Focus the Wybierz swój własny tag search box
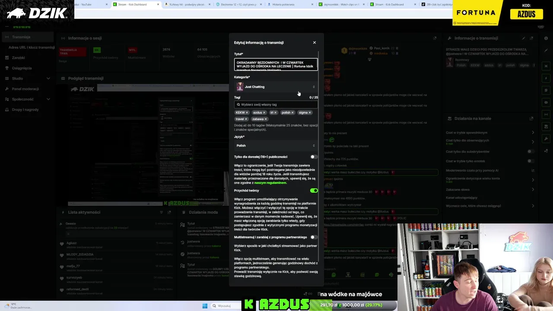The width and height of the screenshot is (553, 311). click(276, 105)
